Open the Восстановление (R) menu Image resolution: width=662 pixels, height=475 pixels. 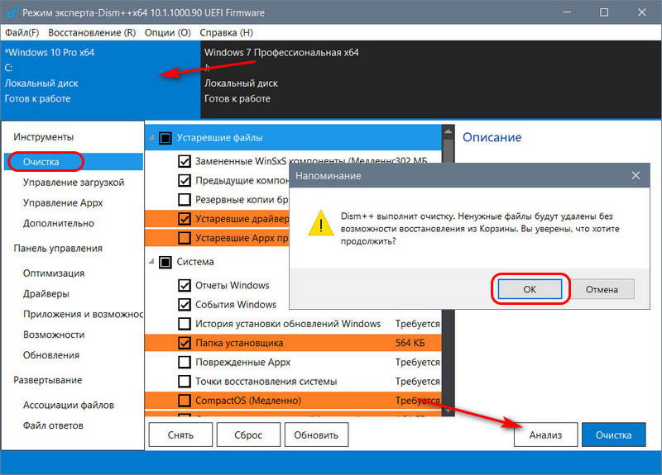pos(92,32)
